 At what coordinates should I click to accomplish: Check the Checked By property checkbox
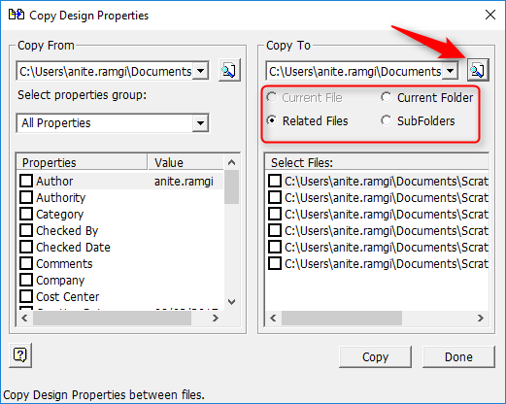click(x=26, y=230)
